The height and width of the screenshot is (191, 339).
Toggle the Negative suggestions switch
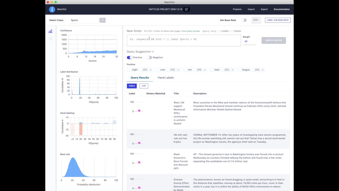tap(149, 58)
